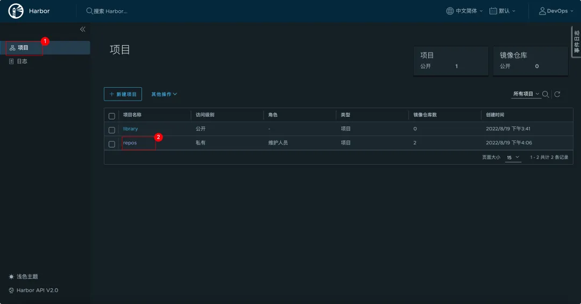581x304 pixels.
Task: Check the repos project row checkbox
Action: coord(111,144)
